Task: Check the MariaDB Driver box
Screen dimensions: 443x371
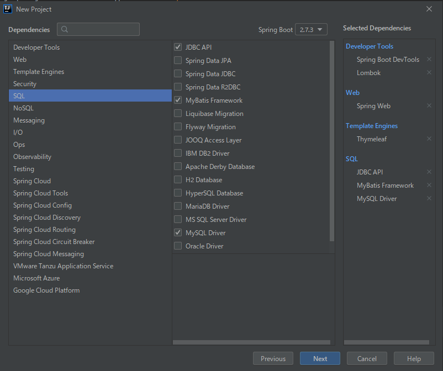Action: click(x=178, y=206)
